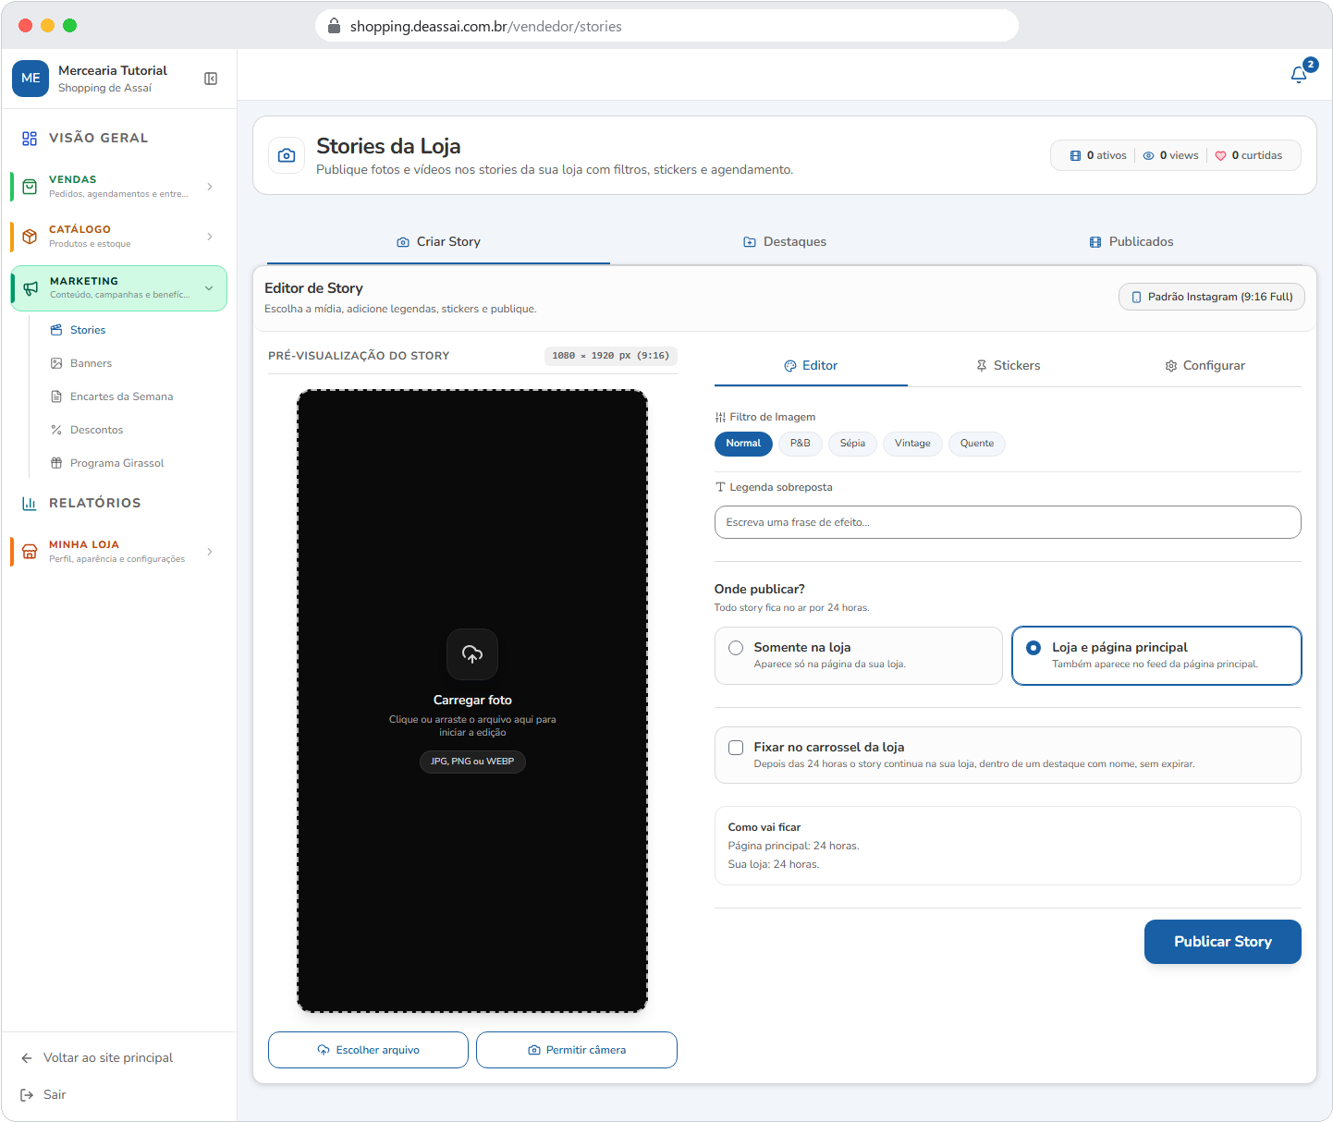Screen dimensions: 1333x1122
Task: Click the ME store avatar
Action: click(31, 79)
